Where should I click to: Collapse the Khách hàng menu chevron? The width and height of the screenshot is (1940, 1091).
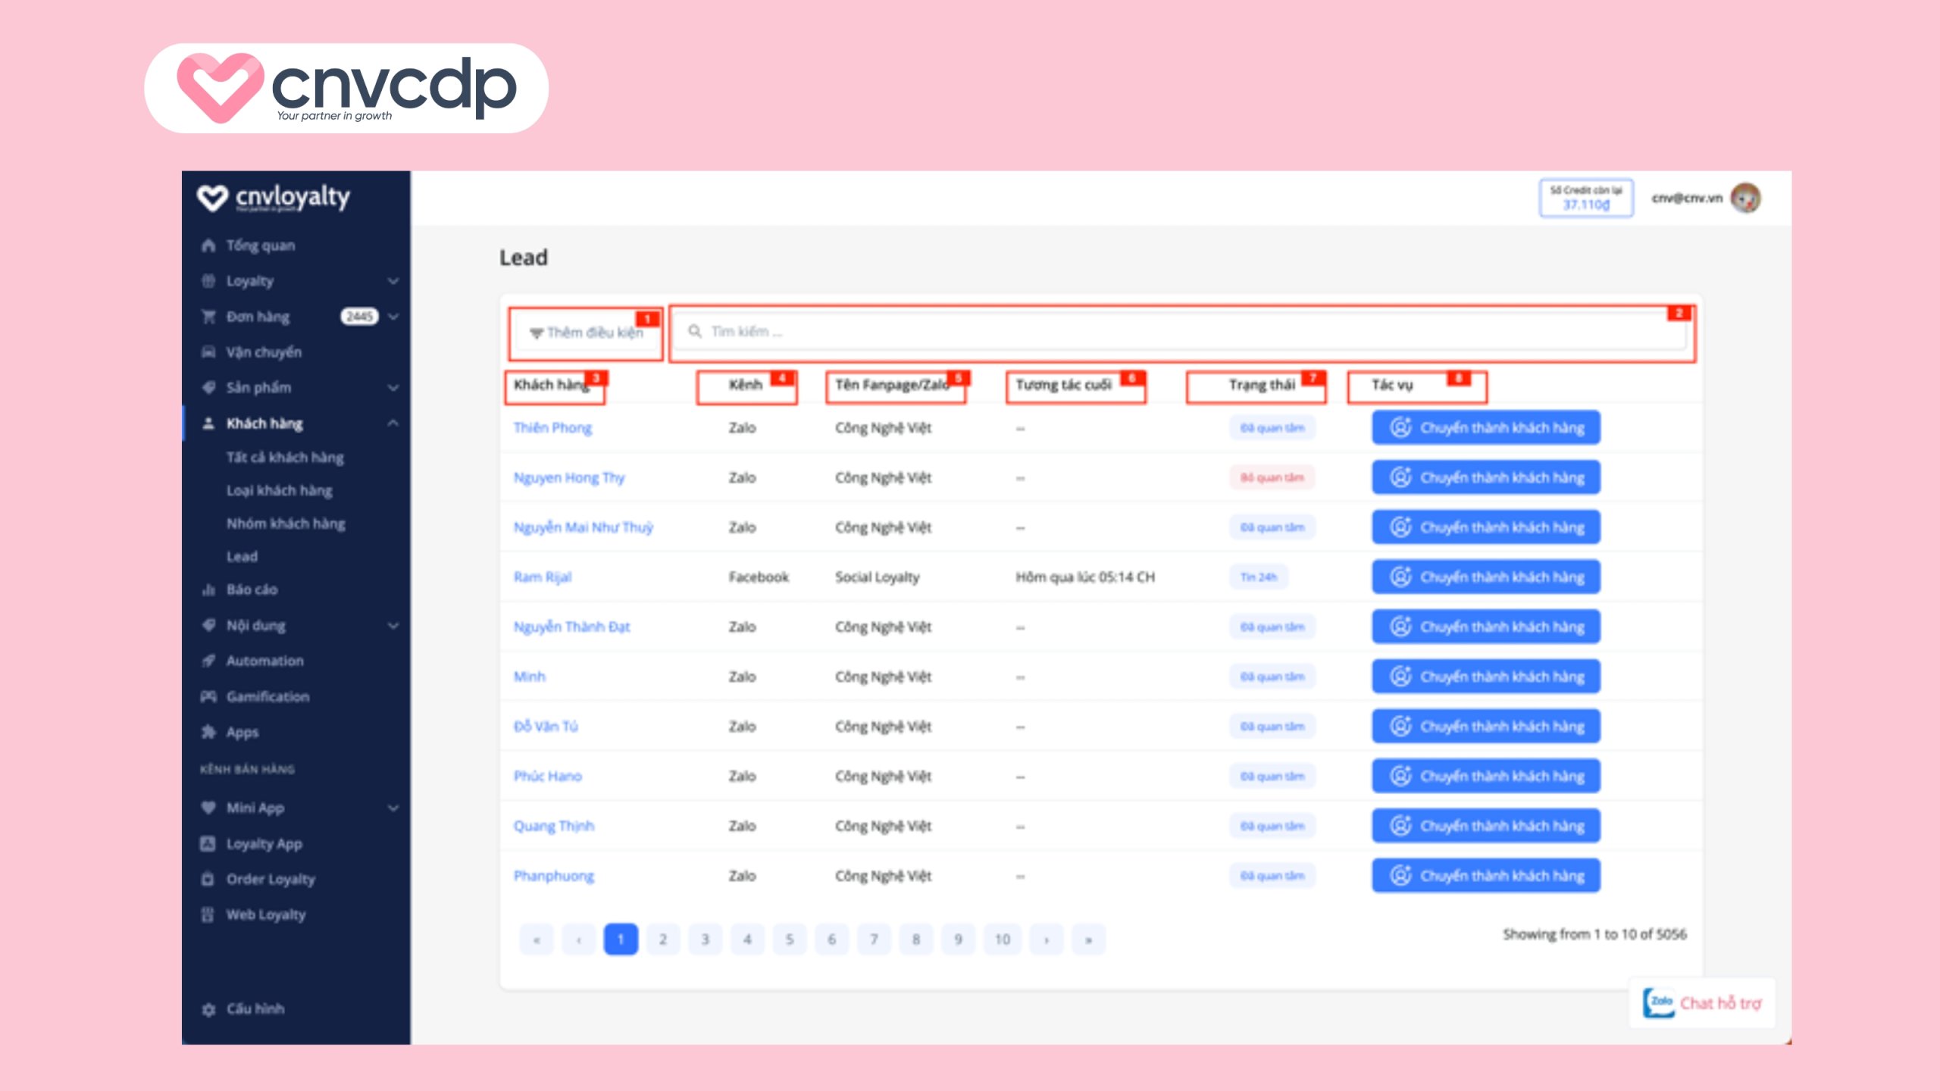[x=393, y=424]
